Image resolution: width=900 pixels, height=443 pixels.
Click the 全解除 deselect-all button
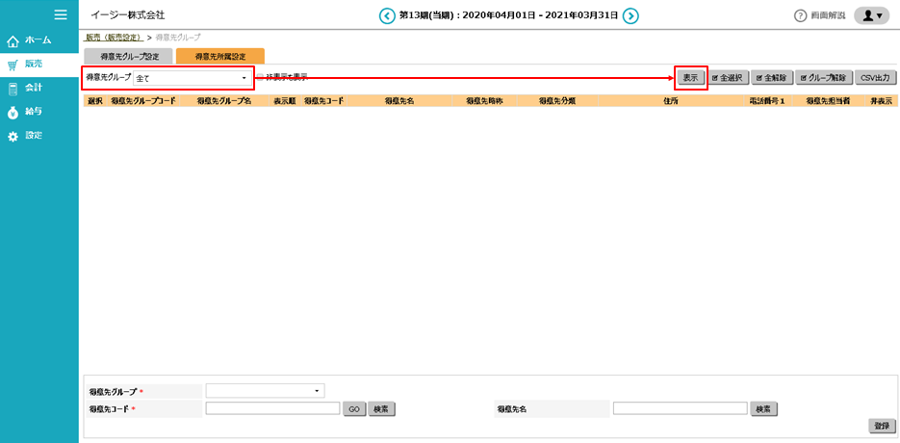click(773, 77)
